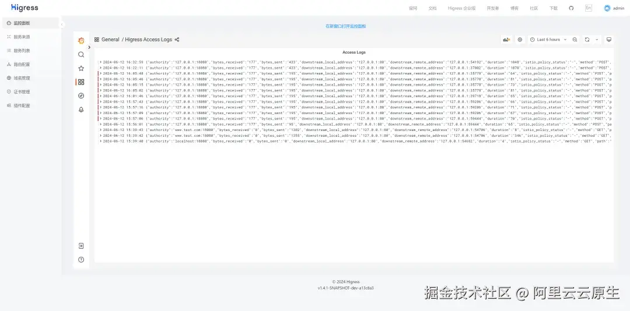Open the 开发者 link in top bar

(x=492, y=8)
